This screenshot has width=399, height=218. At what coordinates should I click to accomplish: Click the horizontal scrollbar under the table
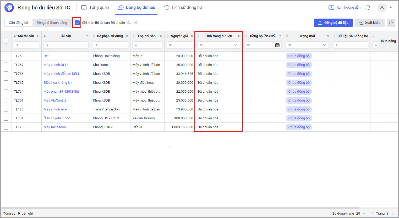point(183,208)
